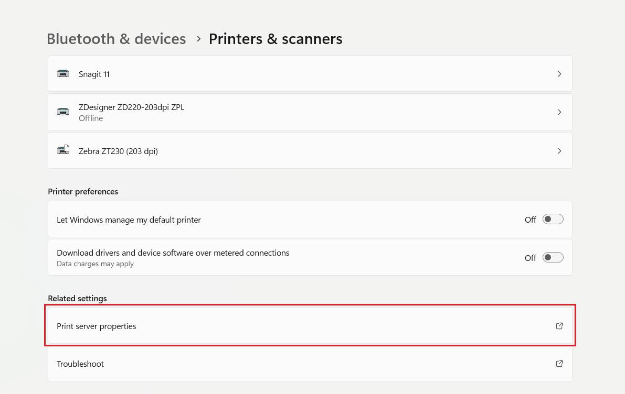Image resolution: width=625 pixels, height=394 pixels.
Task: Open the Troubleshoot option
Action: tap(310, 364)
